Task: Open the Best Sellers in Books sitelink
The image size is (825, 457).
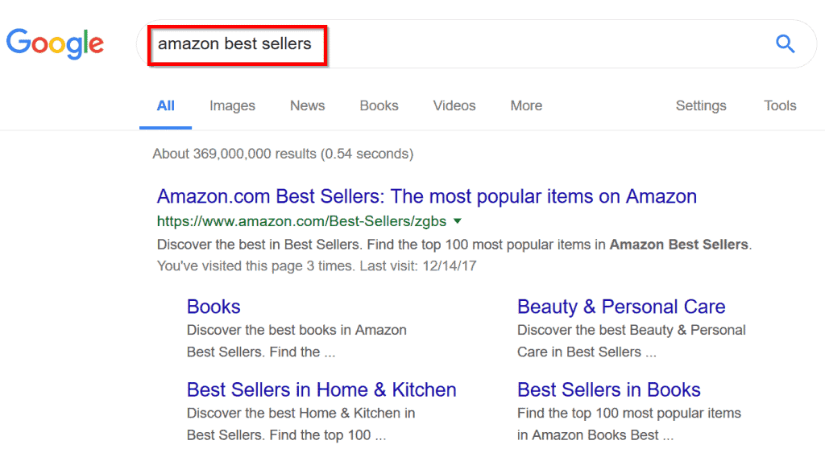Action: click(x=609, y=389)
